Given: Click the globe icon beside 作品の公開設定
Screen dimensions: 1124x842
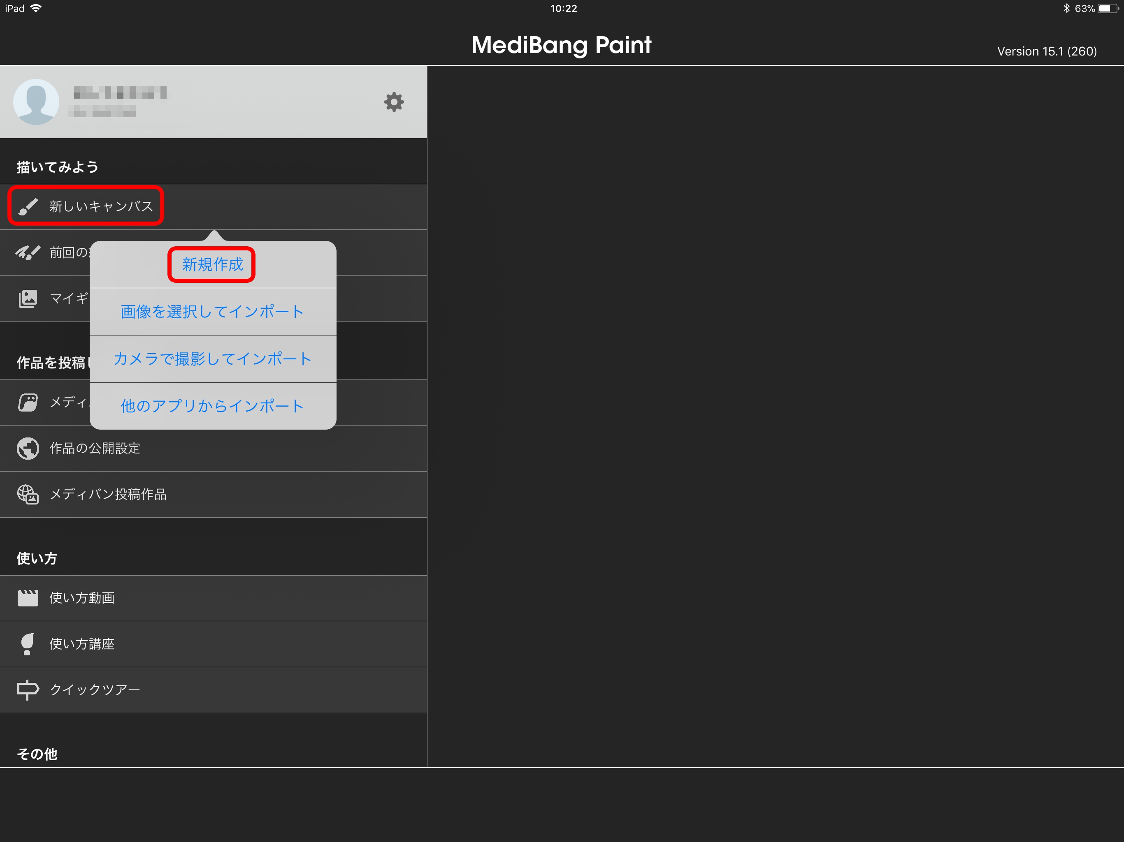Looking at the screenshot, I should tap(28, 448).
